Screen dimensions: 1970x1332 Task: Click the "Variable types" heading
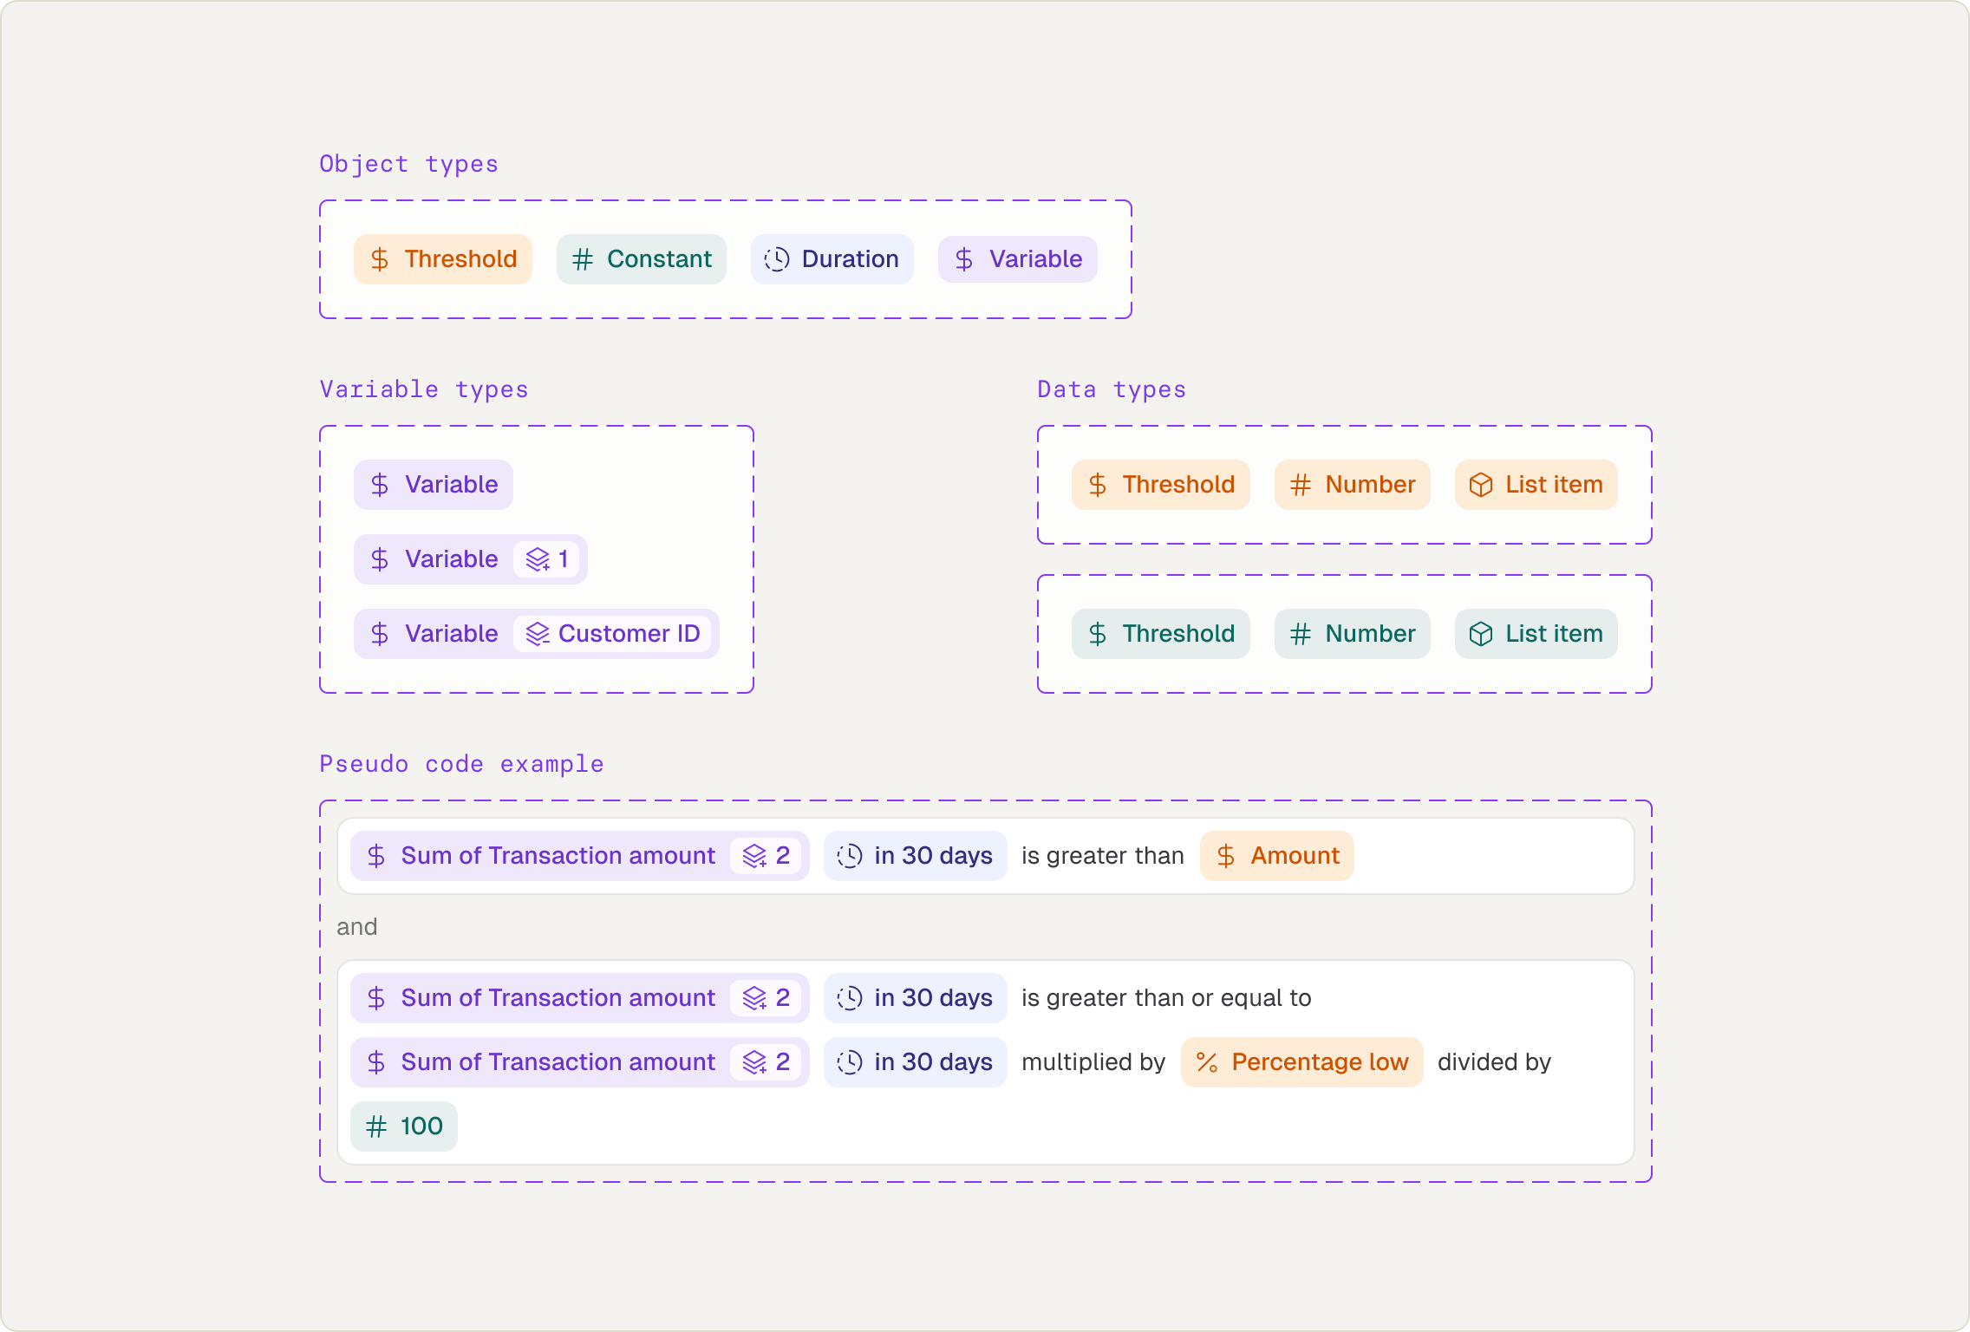pyautogui.click(x=424, y=389)
